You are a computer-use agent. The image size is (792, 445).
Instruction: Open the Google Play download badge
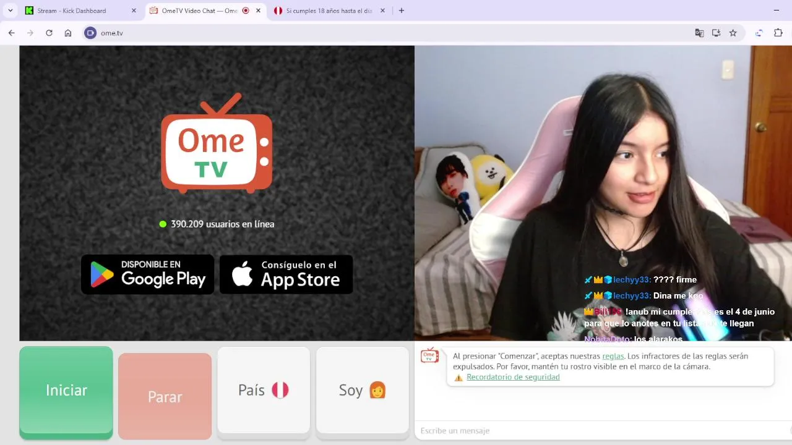click(147, 274)
